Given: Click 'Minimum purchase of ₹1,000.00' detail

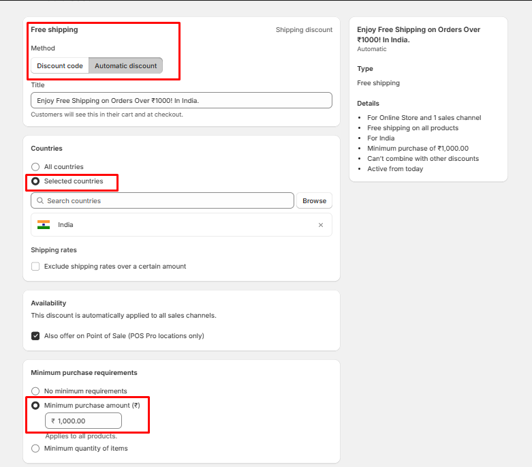Looking at the screenshot, I should 418,148.
